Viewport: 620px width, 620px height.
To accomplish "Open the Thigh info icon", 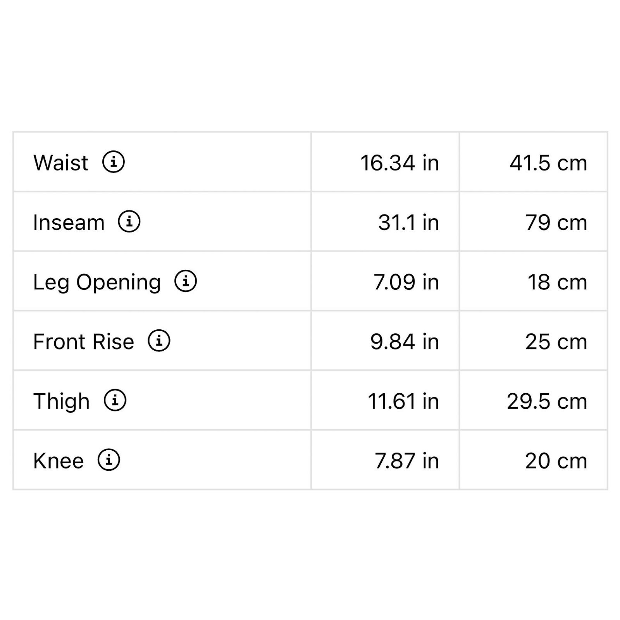I will tap(115, 400).
